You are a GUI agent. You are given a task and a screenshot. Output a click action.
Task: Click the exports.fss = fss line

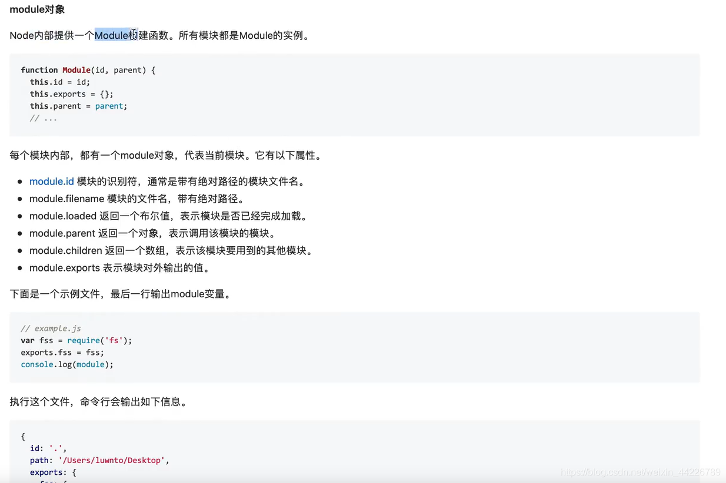click(x=62, y=353)
